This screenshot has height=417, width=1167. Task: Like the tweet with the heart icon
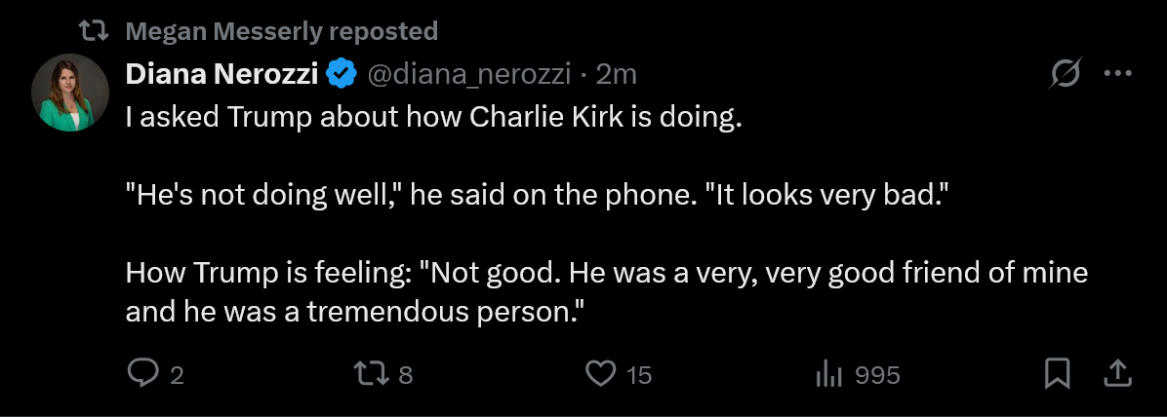coord(602,373)
